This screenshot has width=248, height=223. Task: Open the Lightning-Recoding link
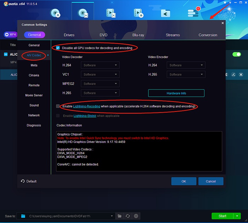[x=86, y=106]
